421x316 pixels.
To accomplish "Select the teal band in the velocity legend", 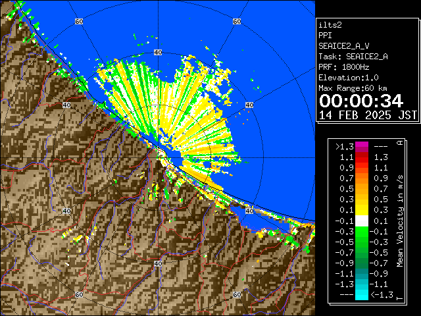I will point(362,274).
